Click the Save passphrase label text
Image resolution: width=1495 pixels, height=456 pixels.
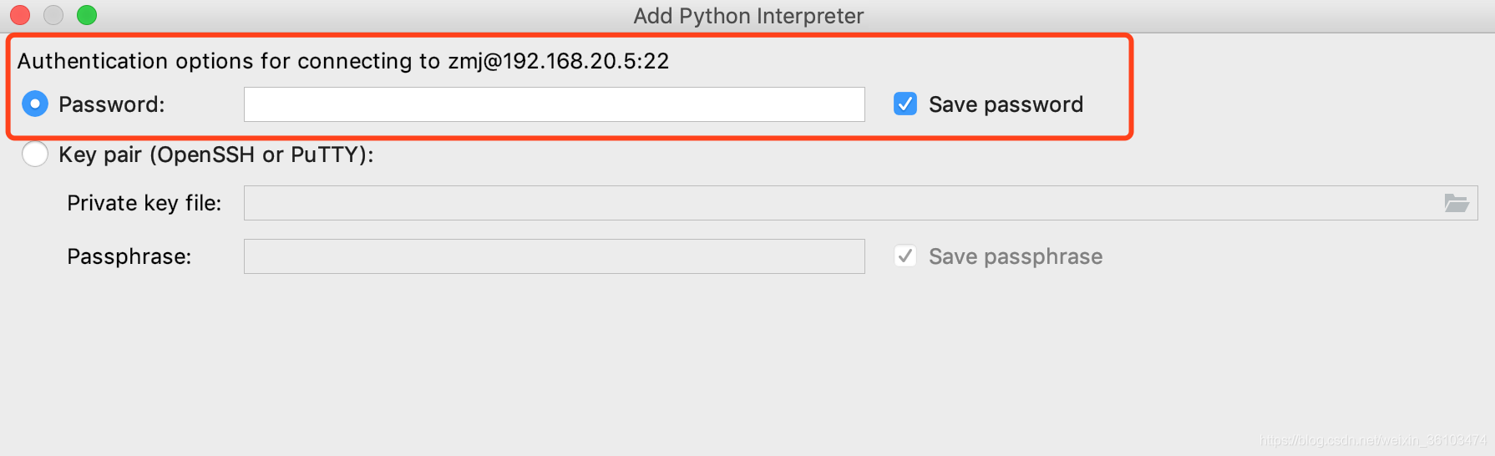pos(1016,256)
